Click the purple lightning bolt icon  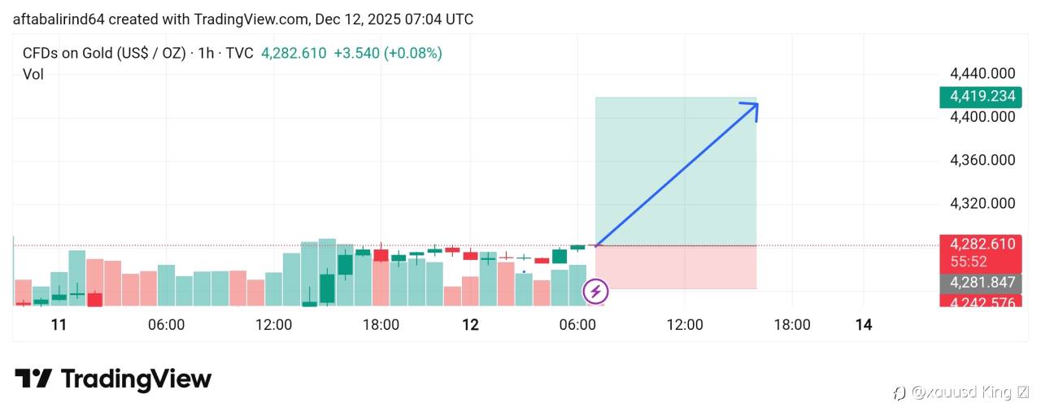[x=596, y=291]
